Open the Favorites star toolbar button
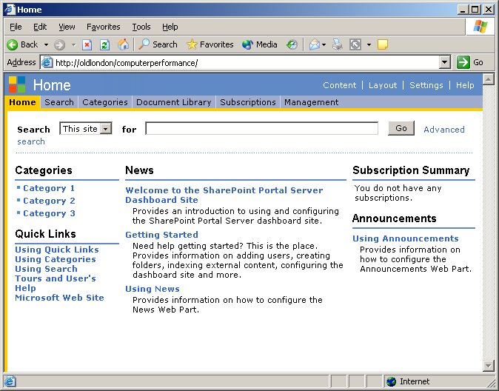Image resolution: width=499 pixels, height=391 pixels. (210, 44)
